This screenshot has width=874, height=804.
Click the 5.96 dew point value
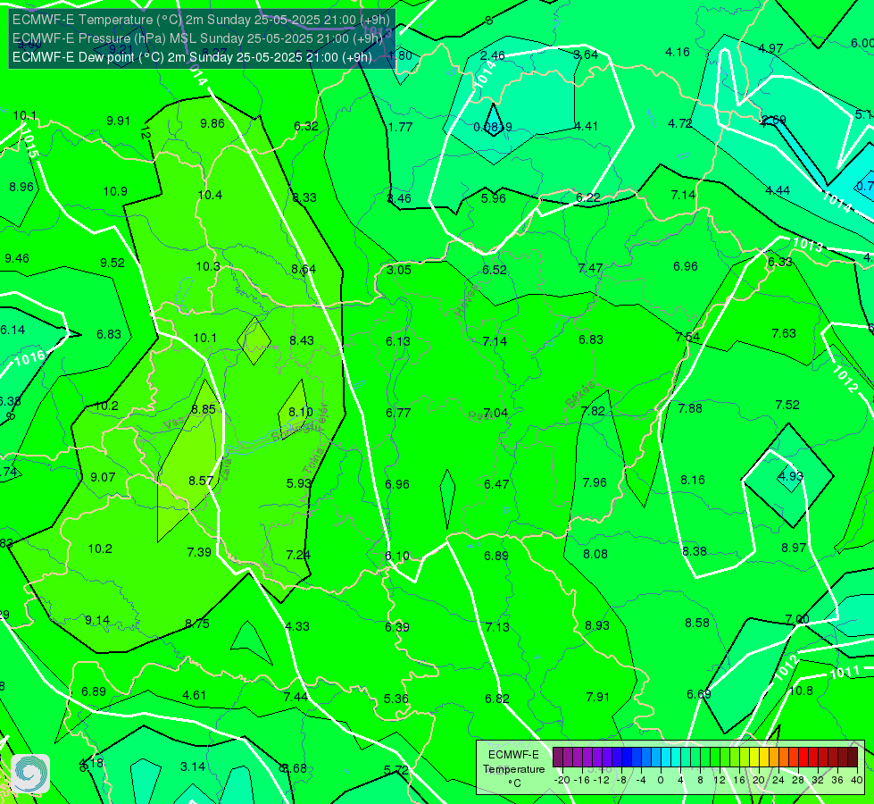(494, 198)
